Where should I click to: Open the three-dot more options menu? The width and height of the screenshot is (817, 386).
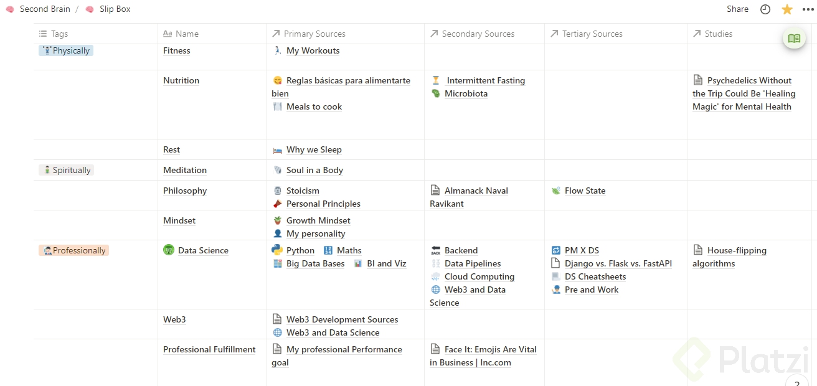808,9
